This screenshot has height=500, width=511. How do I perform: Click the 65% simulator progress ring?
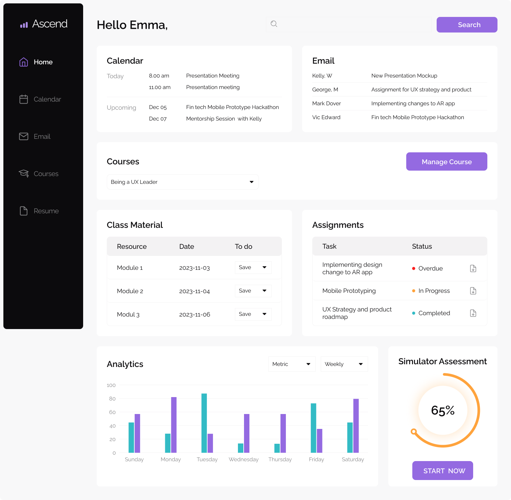(443, 410)
